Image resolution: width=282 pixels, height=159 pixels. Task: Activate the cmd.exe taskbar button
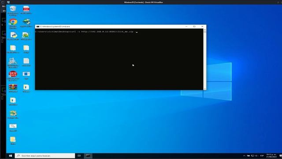(88, 156)
